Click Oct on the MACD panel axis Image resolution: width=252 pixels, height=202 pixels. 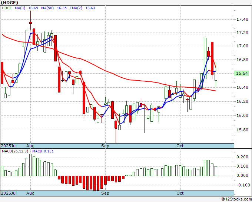coord(180,193)
